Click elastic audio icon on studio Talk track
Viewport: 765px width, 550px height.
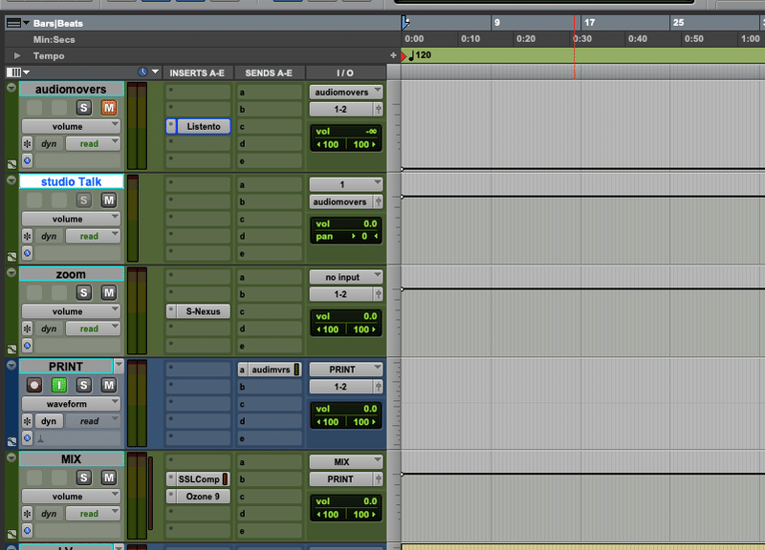pos(11,257)
